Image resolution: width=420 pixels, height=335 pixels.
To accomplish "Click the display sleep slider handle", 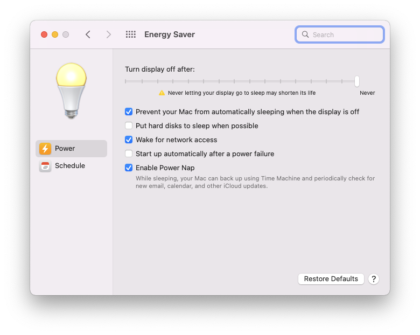I will pyautogui.click(x=357, y=81).
